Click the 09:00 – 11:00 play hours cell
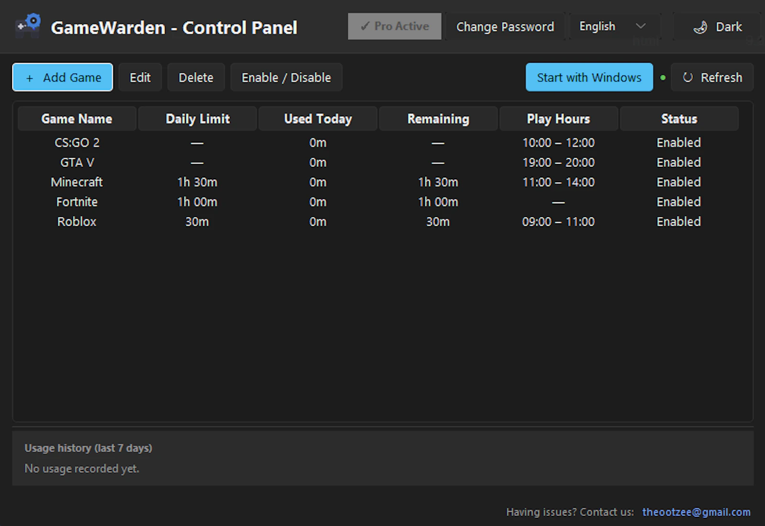The height and width of the screenshot is (526, 765). 558,222
